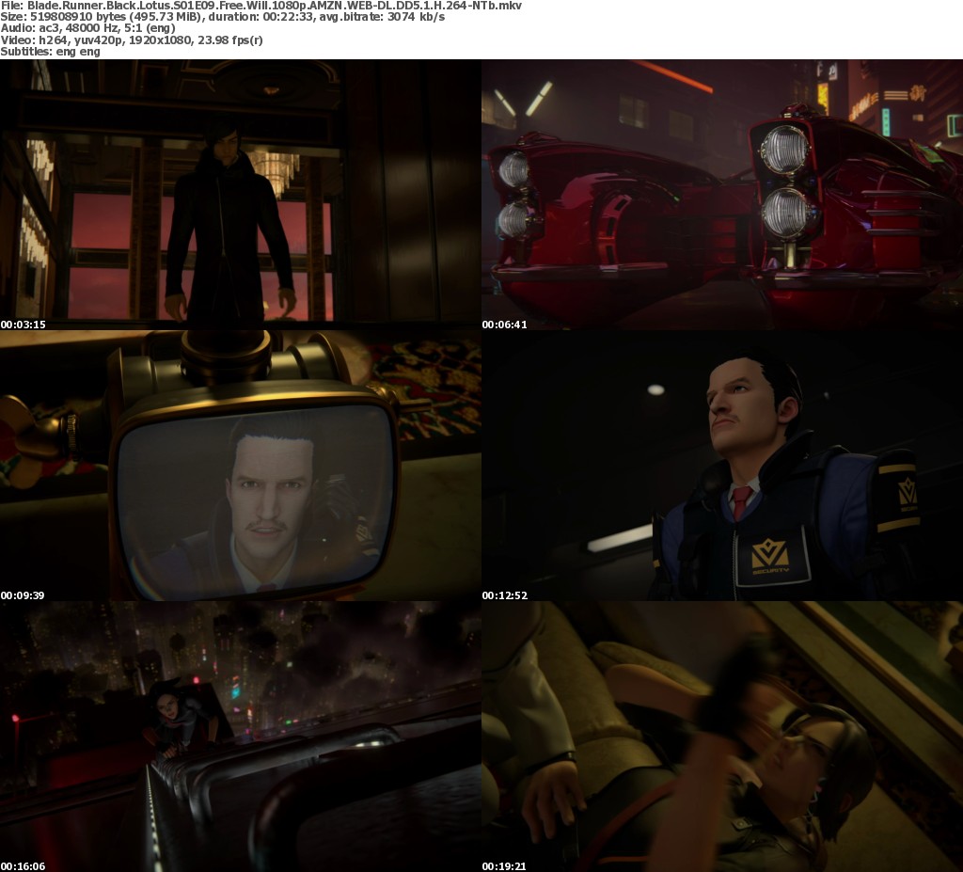The image size is (963, 872).
Task: Click the file size and duration line
Action: pos(222,17)
